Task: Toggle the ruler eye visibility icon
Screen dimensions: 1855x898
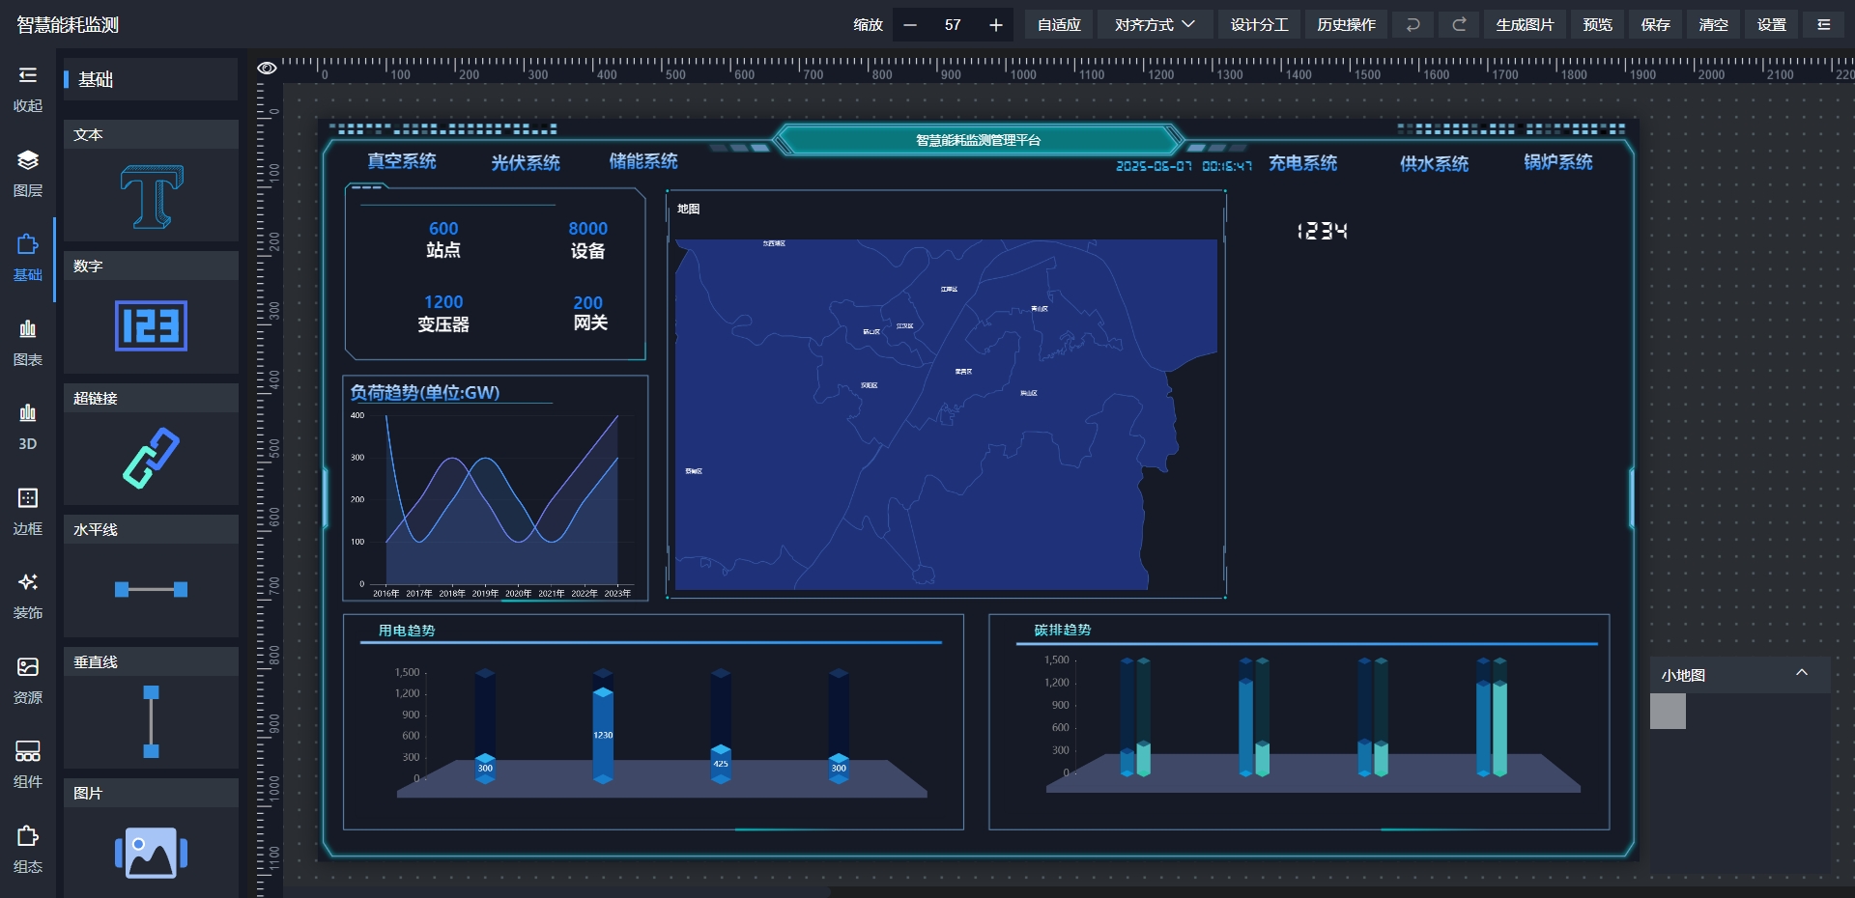Action: (x=267, y=68)
